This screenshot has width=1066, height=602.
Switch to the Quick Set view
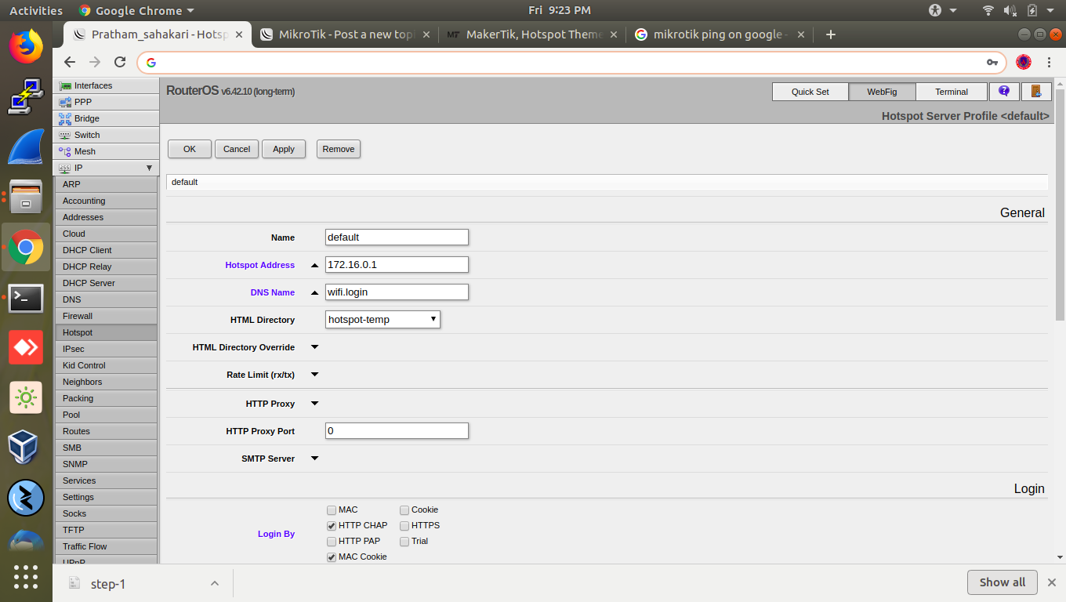pyautogui.click(x=810, y=92)
